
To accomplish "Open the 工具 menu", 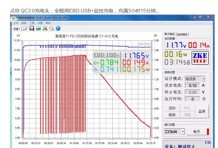I will click(x=32, y=23).
